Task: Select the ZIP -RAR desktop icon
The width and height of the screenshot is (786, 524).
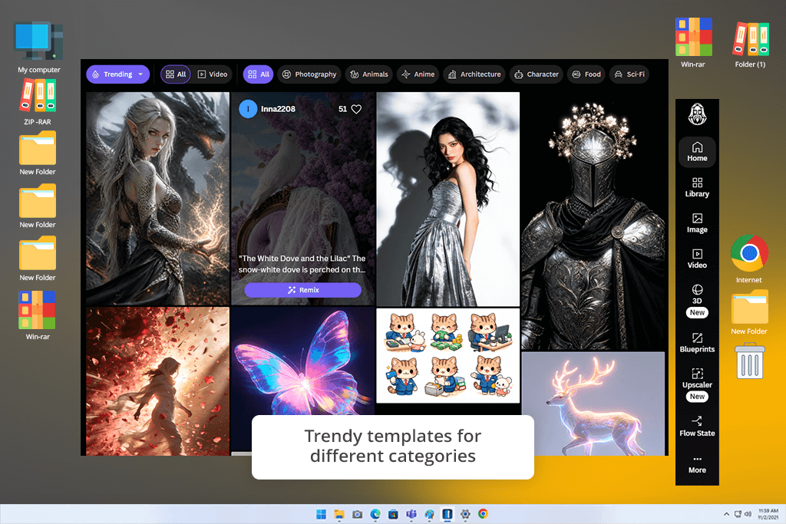Action: [x=38, y=103]
